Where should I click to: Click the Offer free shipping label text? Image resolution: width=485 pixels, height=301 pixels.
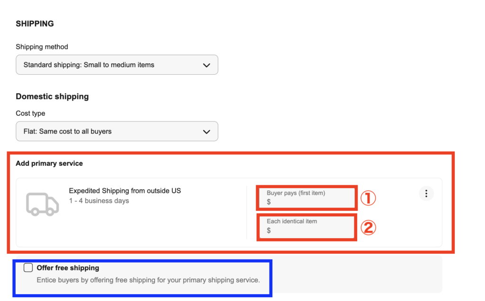68,268
